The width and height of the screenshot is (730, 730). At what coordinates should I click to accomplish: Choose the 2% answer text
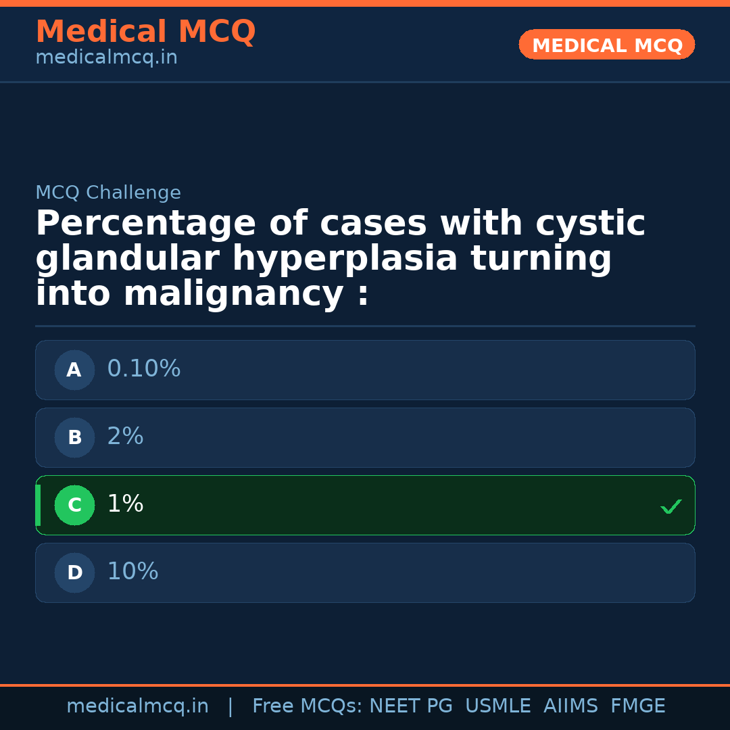tap(125, 437)
